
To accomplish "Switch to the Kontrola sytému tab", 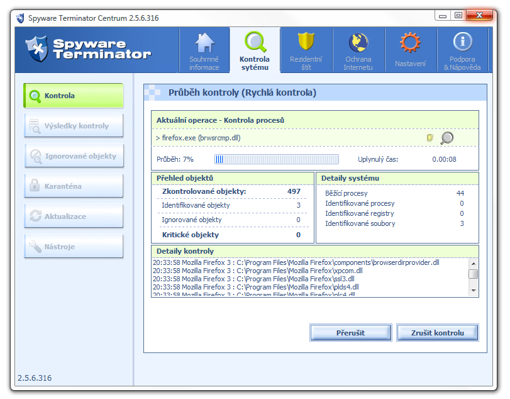I will tap(255, 50).
